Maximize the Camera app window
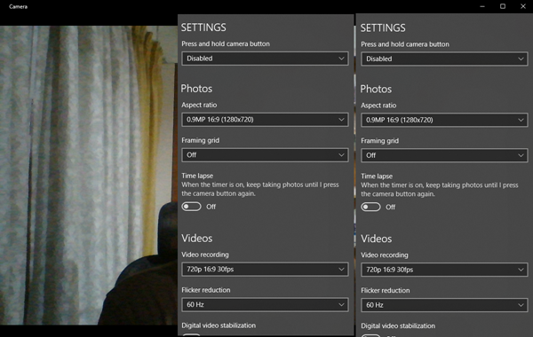Viewport: 533px width, 337px height. tap(503, 6)
